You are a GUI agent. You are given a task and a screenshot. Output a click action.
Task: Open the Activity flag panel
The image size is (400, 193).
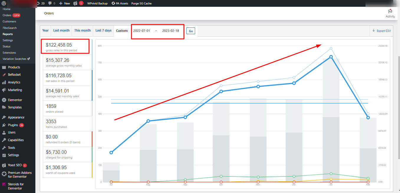click(390, 14)
